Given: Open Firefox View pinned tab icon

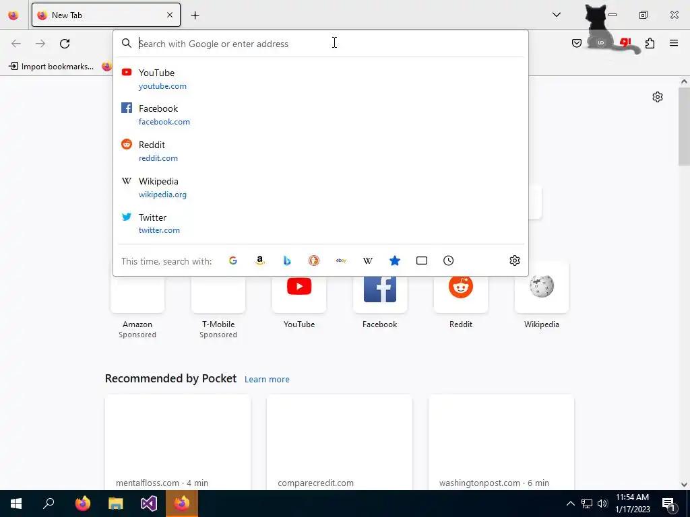Looking at the screenshot, I should pyautogui.click(x=13, y=15).
